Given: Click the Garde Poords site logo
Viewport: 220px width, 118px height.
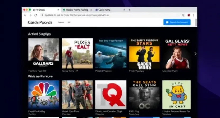Looking at the screenshot, I should (40, 22).
